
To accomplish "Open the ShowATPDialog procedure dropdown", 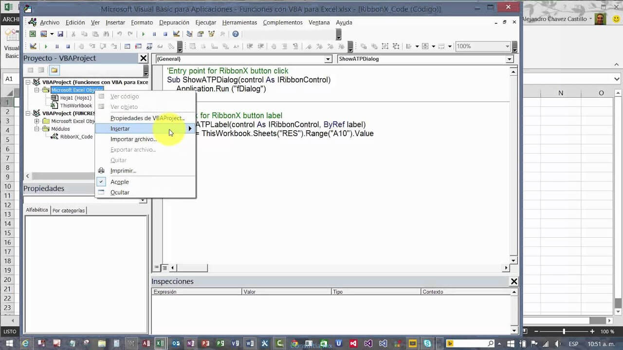I will pyautogui.click(x=510, y=59).
